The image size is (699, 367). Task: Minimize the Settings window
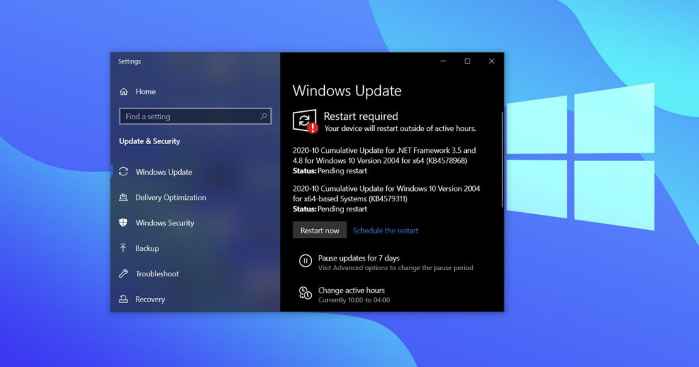[x=443, y=61]
